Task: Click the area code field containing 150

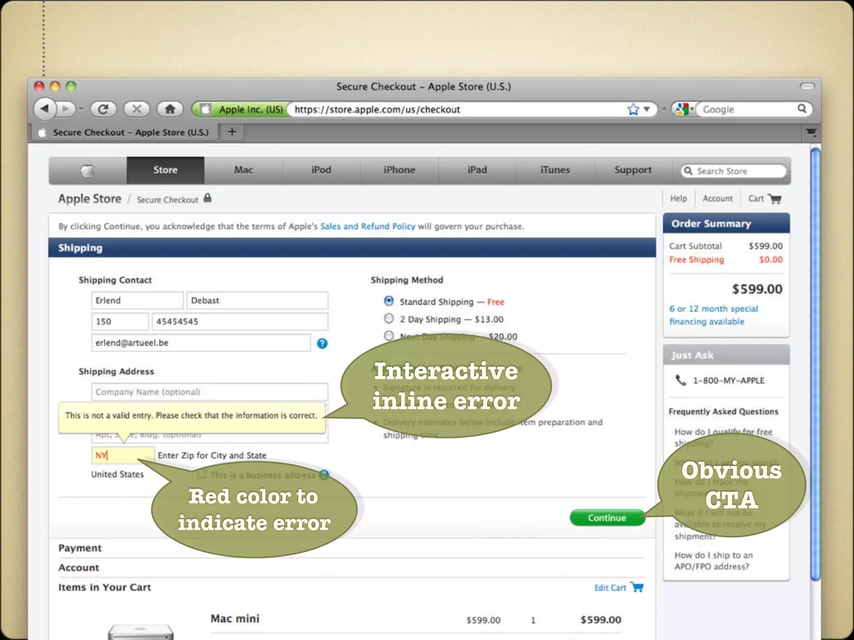Action: (x=120, y=321)
